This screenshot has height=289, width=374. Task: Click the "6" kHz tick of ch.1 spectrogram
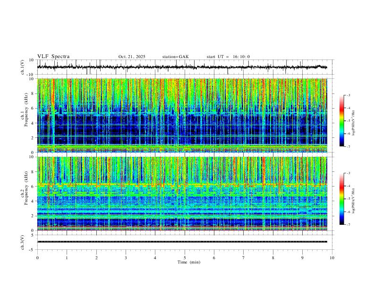click(x=33, y=108)
